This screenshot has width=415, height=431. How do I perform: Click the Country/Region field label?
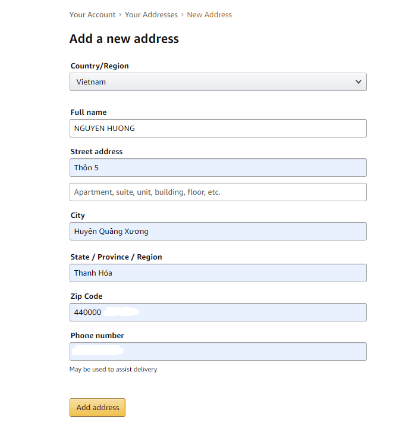(99, 66)
